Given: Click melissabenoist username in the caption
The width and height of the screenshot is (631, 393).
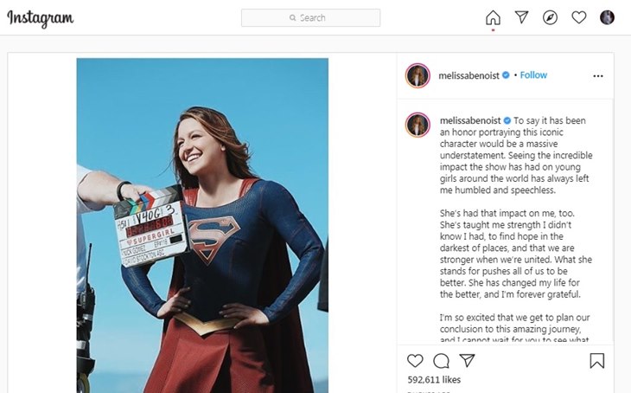Looking at the screenshot, I should coord(470,120).
